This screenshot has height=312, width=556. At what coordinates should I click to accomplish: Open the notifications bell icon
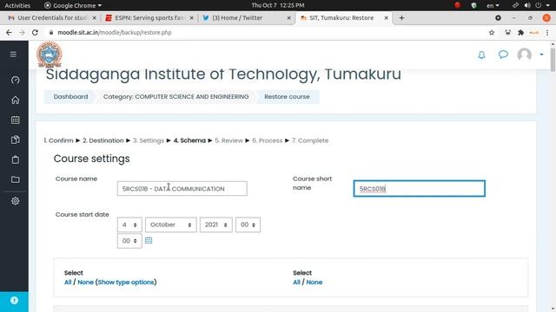[481, 55]
